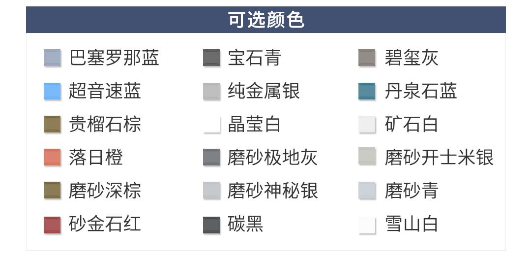
Task: Click the 超音速蓝 text label
Action: tap(105, 91)
